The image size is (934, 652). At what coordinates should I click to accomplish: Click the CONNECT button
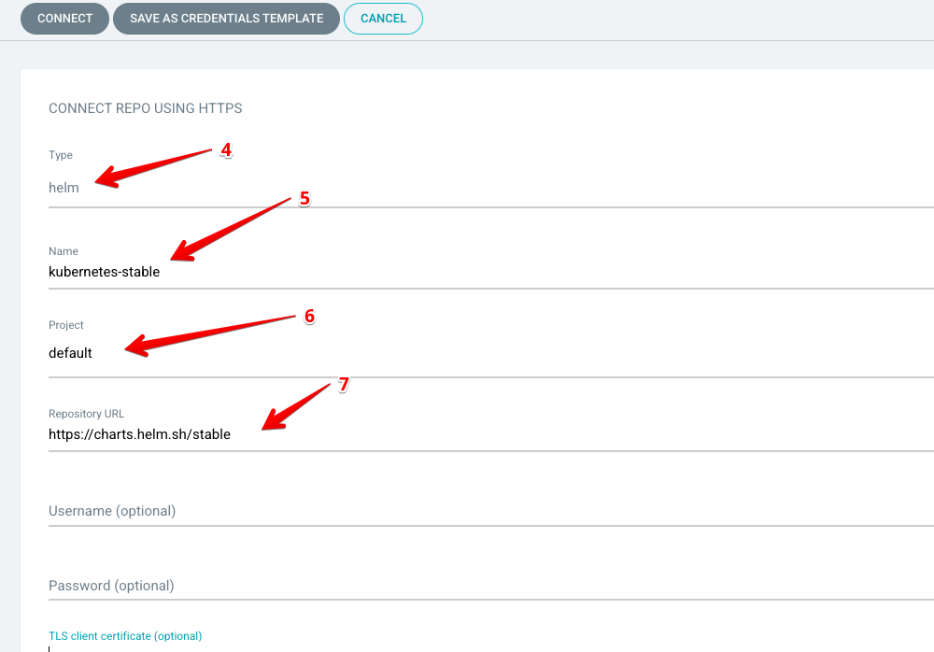64,19
